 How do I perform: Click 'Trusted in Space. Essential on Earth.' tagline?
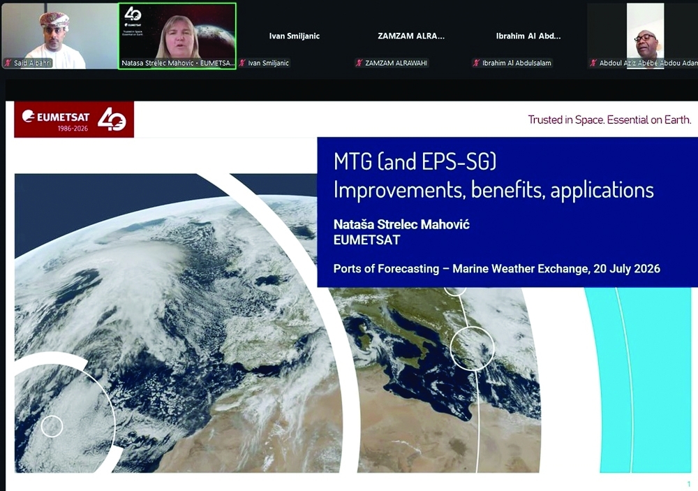pyautogui.click(x=609, y=119)
